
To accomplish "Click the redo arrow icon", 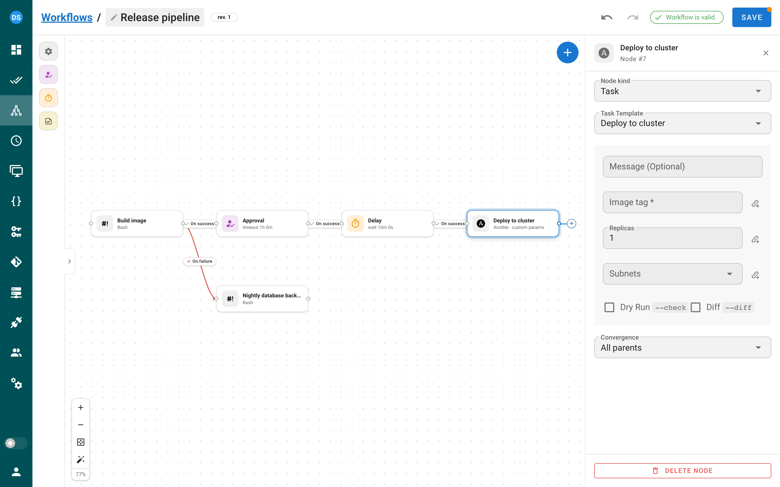I will pyautogui.click(x=633, y=17).
